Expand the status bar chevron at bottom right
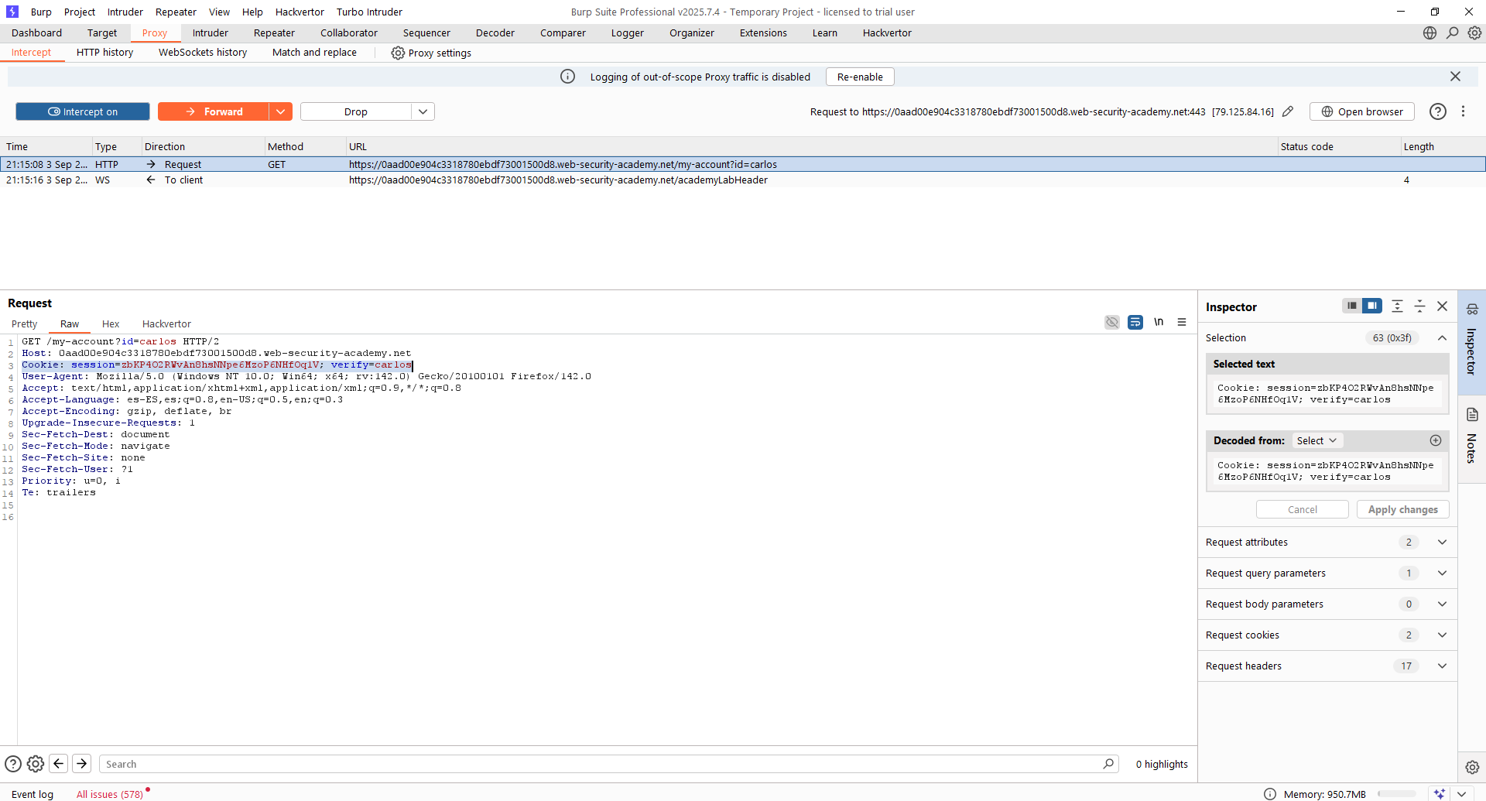This screenshot has height=801, width=1486. click(1461, 794)
